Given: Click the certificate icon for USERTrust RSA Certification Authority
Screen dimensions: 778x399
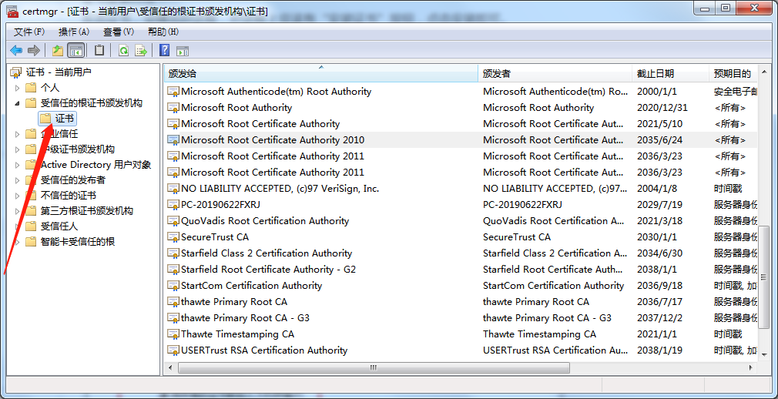Looking at the screenshot, I should 173,350.
